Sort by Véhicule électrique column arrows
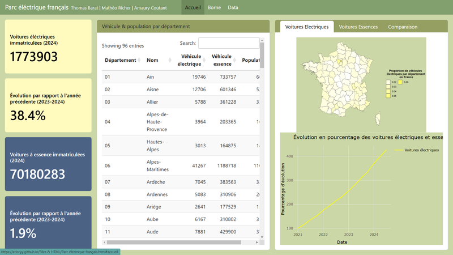Image resolution: width=453 pixels, height=255 pixels. click(204, 61)
